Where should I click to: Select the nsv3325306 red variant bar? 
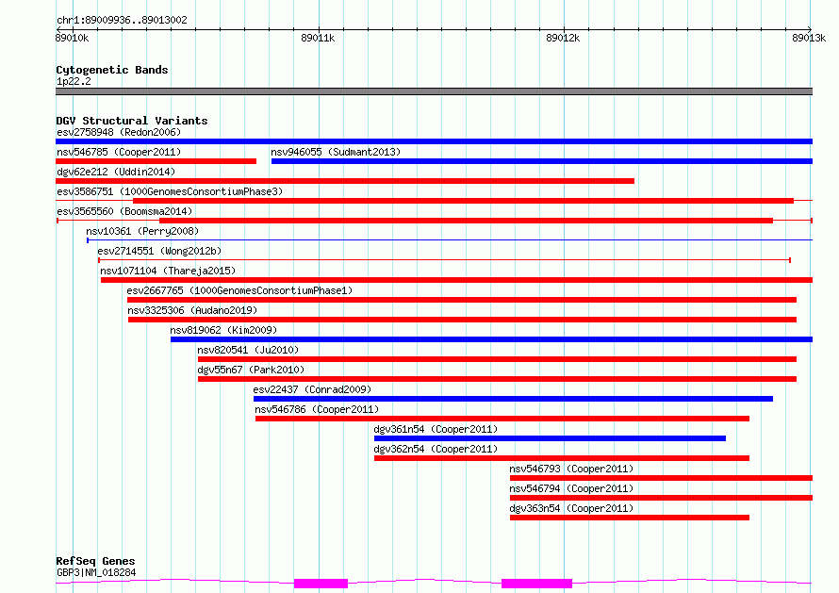coord(462,320)
